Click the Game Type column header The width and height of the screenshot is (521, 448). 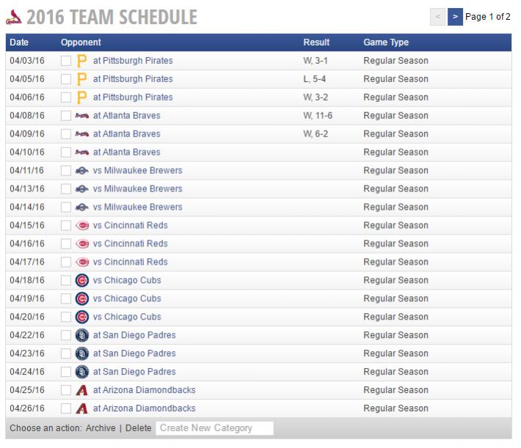tap(386, 43)
